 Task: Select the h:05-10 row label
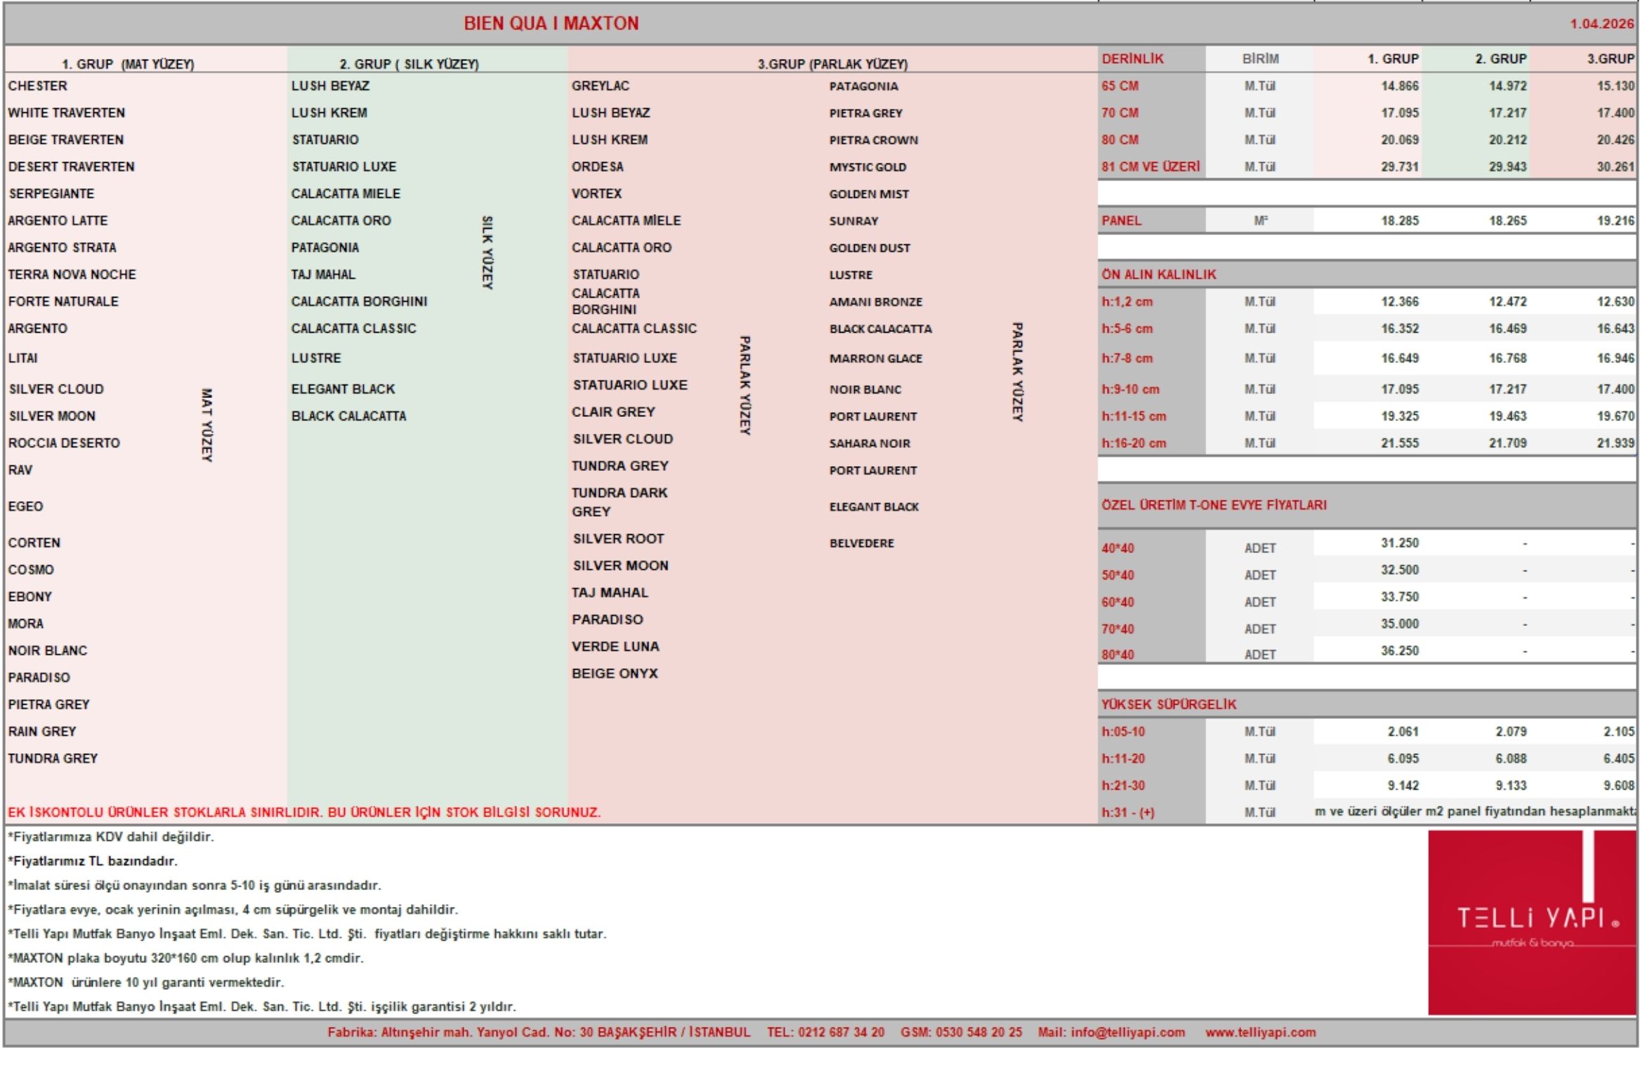click(1123, 731)
